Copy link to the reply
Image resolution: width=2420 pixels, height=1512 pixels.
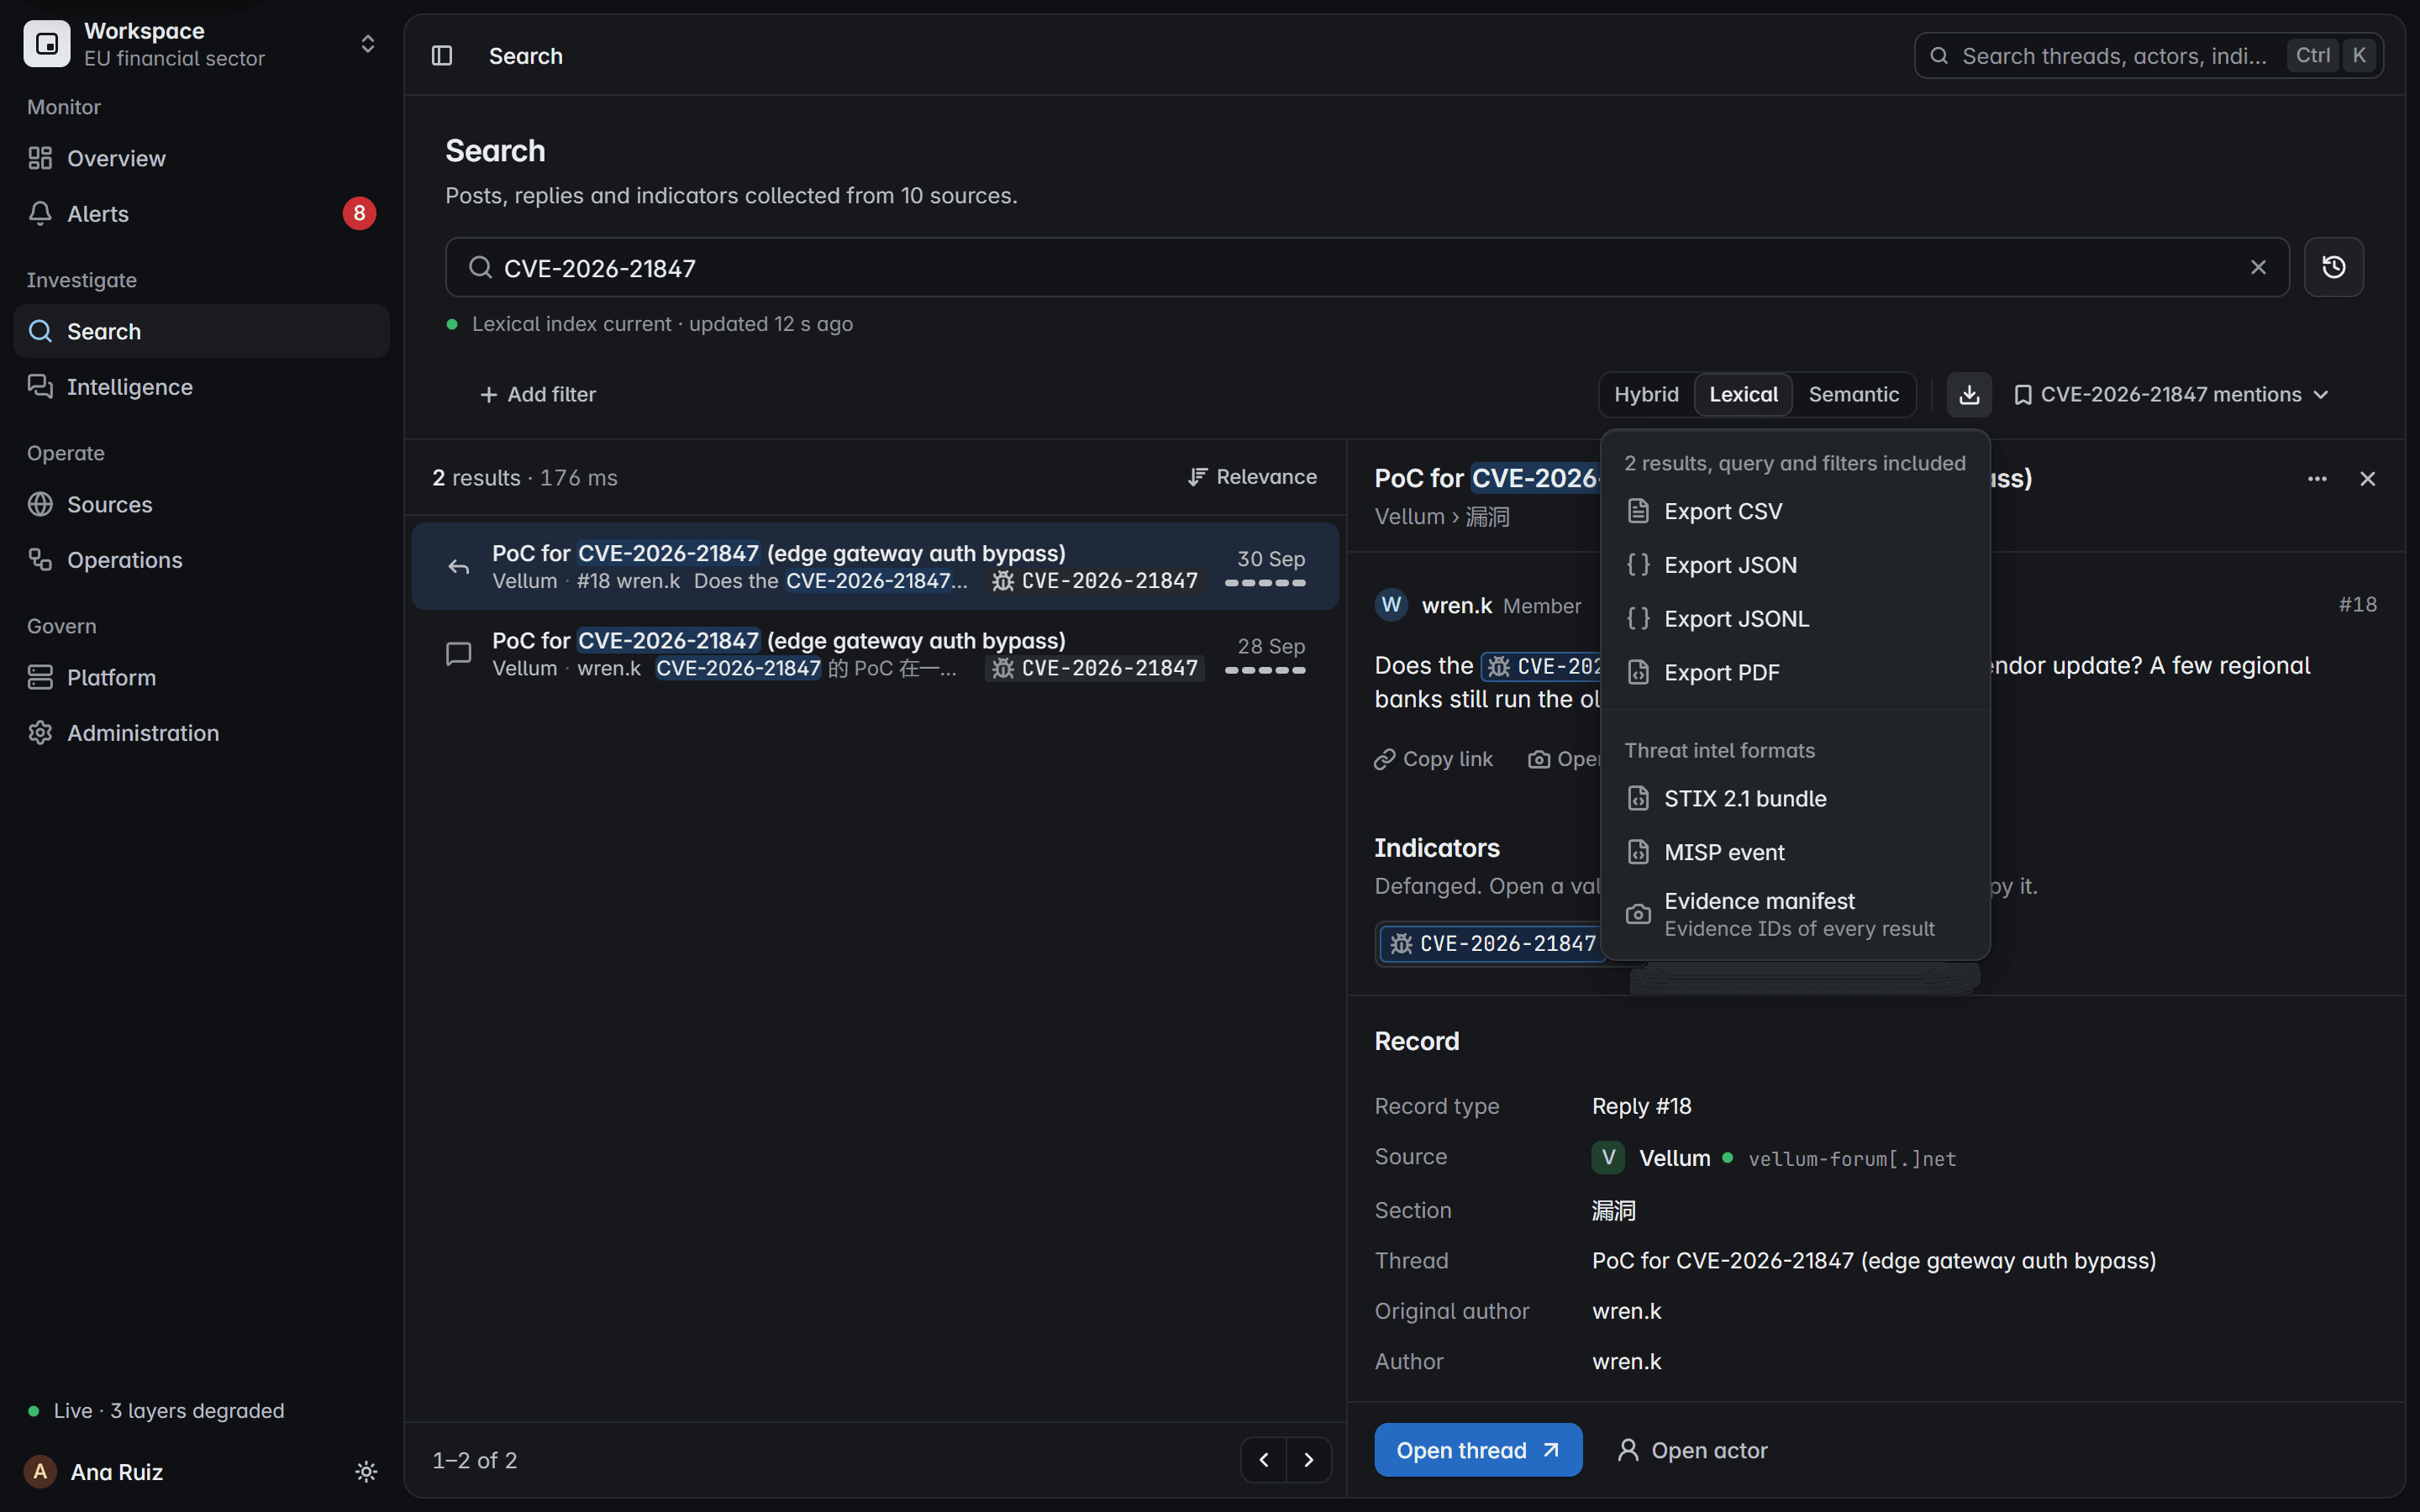tap(1433, 759)
